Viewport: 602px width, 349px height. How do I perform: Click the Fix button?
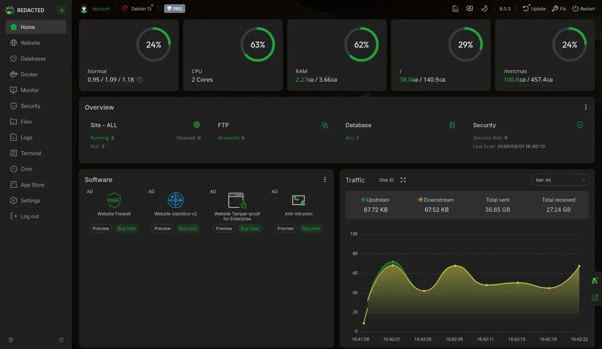559,9
